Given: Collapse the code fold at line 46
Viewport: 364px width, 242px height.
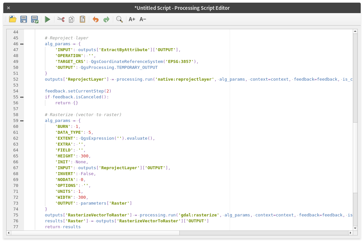Looking at the screenshot, I should click(x=22, y=44).
